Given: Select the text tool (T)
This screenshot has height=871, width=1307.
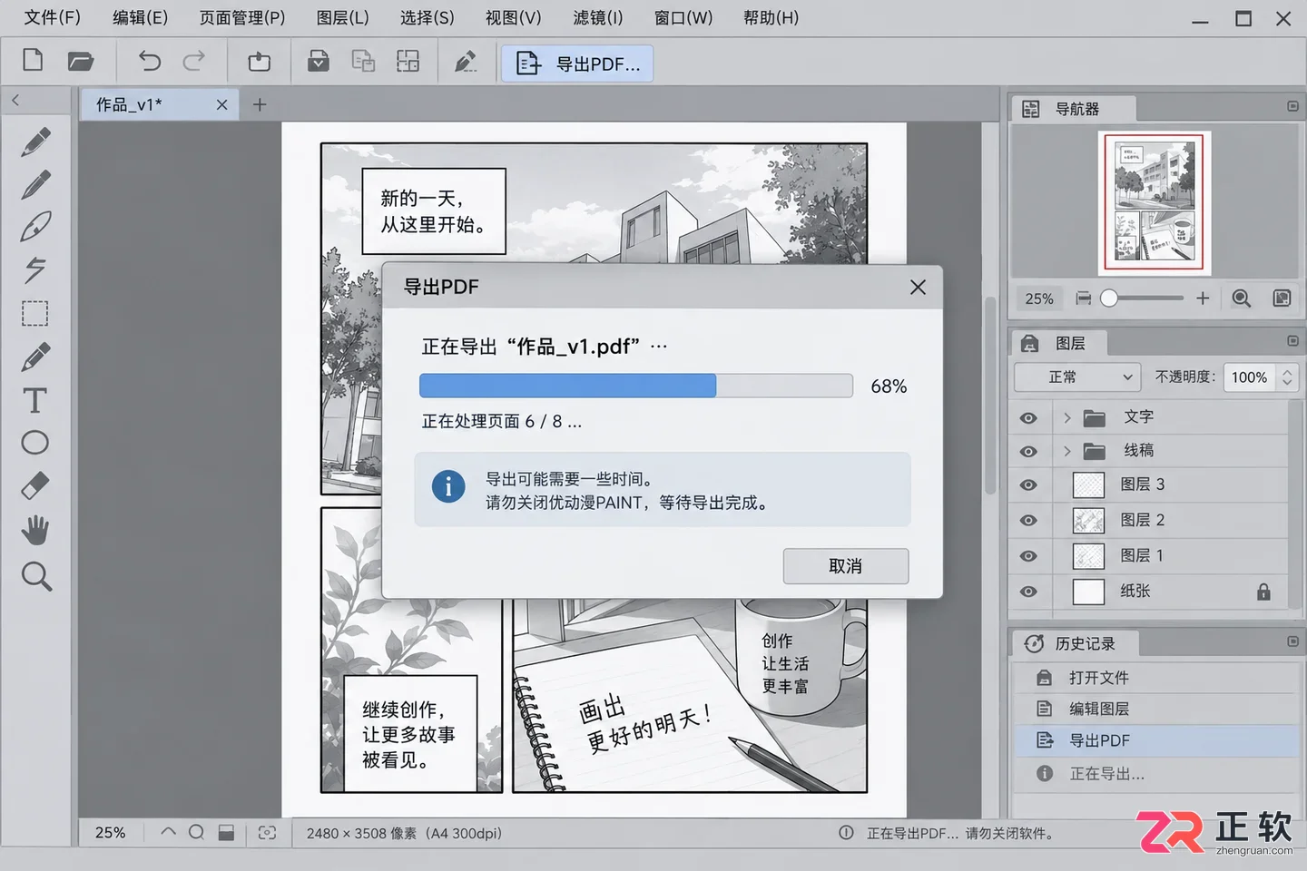Looking at the screenshot, I should pyautogui.click(x=34, y=400).
